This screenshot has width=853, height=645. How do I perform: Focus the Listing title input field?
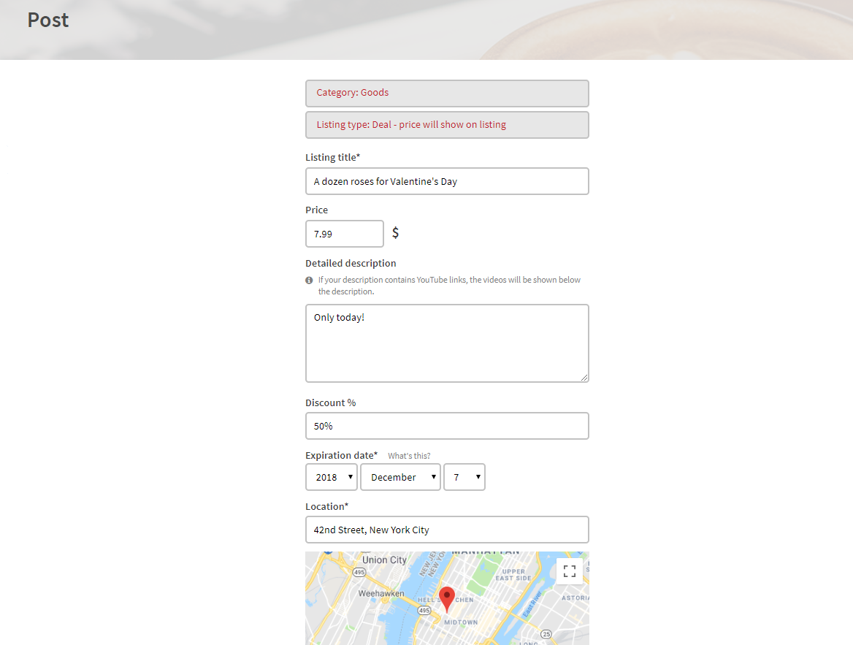point(447,181)
